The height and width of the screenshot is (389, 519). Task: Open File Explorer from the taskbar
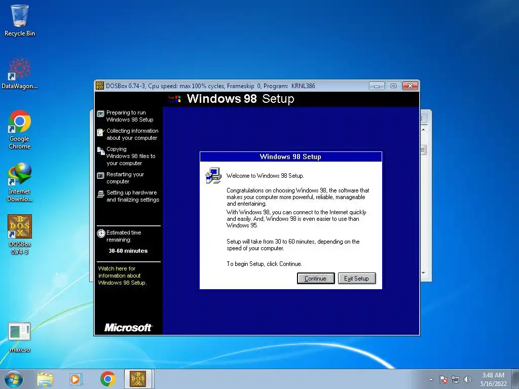coord(45,379)
